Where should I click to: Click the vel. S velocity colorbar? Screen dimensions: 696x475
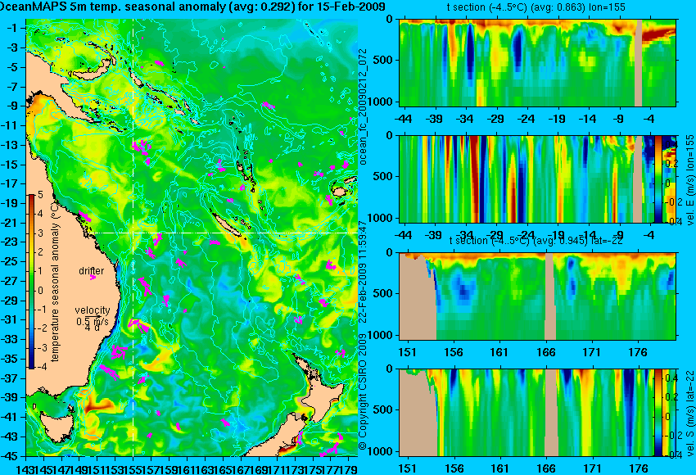(x=658, y=413)
